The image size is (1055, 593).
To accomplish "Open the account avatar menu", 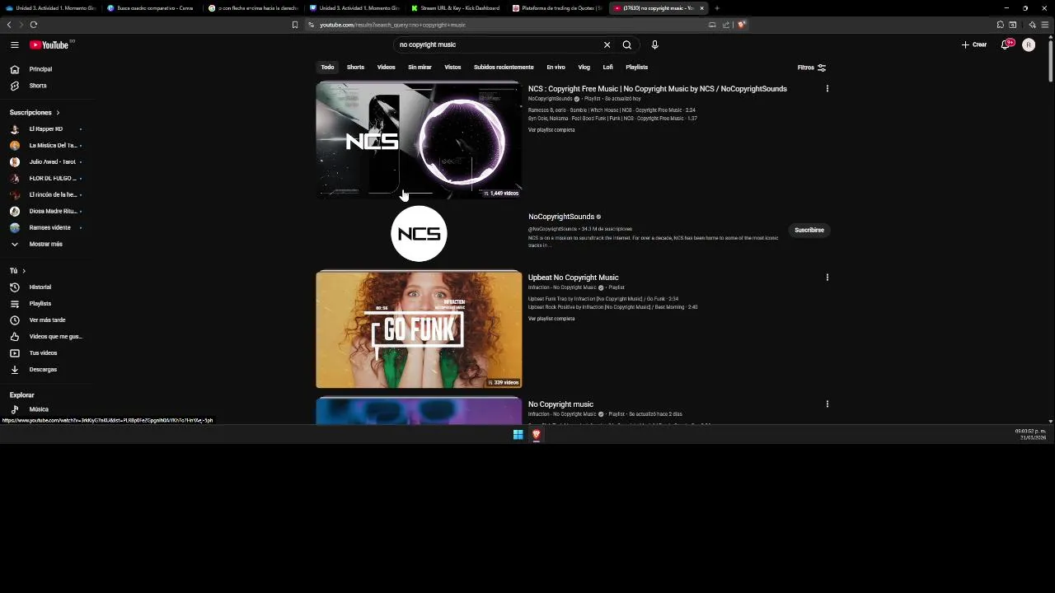I will click(x=1029, y=44).
